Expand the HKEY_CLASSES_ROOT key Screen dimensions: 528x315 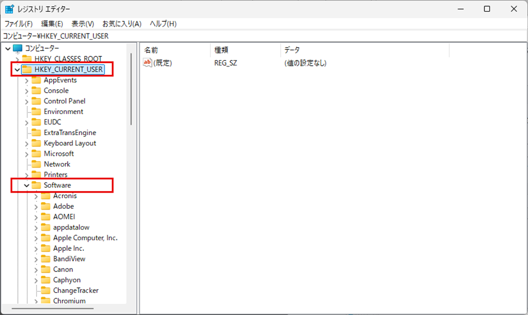click(x=17, y=60)
